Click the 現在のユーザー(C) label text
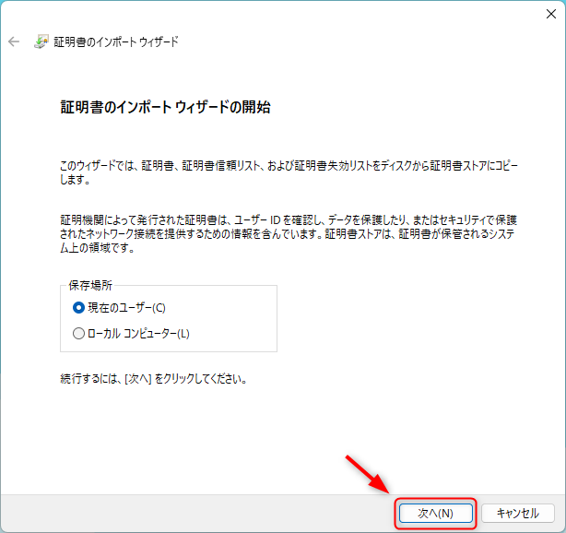 point(125,307)
